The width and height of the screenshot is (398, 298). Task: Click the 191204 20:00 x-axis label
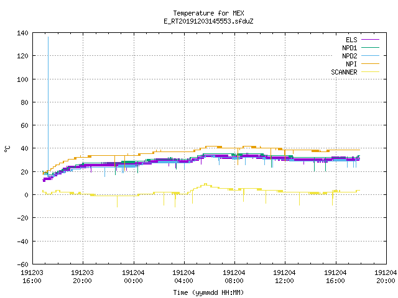coord(386,277)
